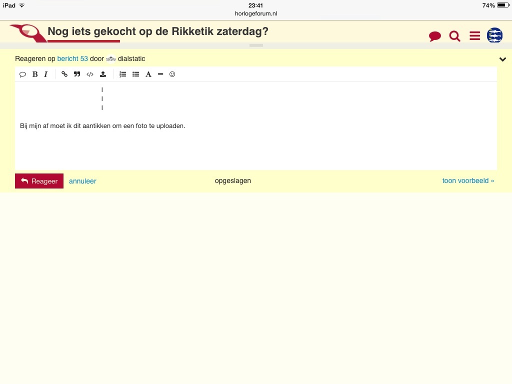Click the speech bubble icon in editor toolbar
The image size is (512, 384).
(x=22, y=74)
